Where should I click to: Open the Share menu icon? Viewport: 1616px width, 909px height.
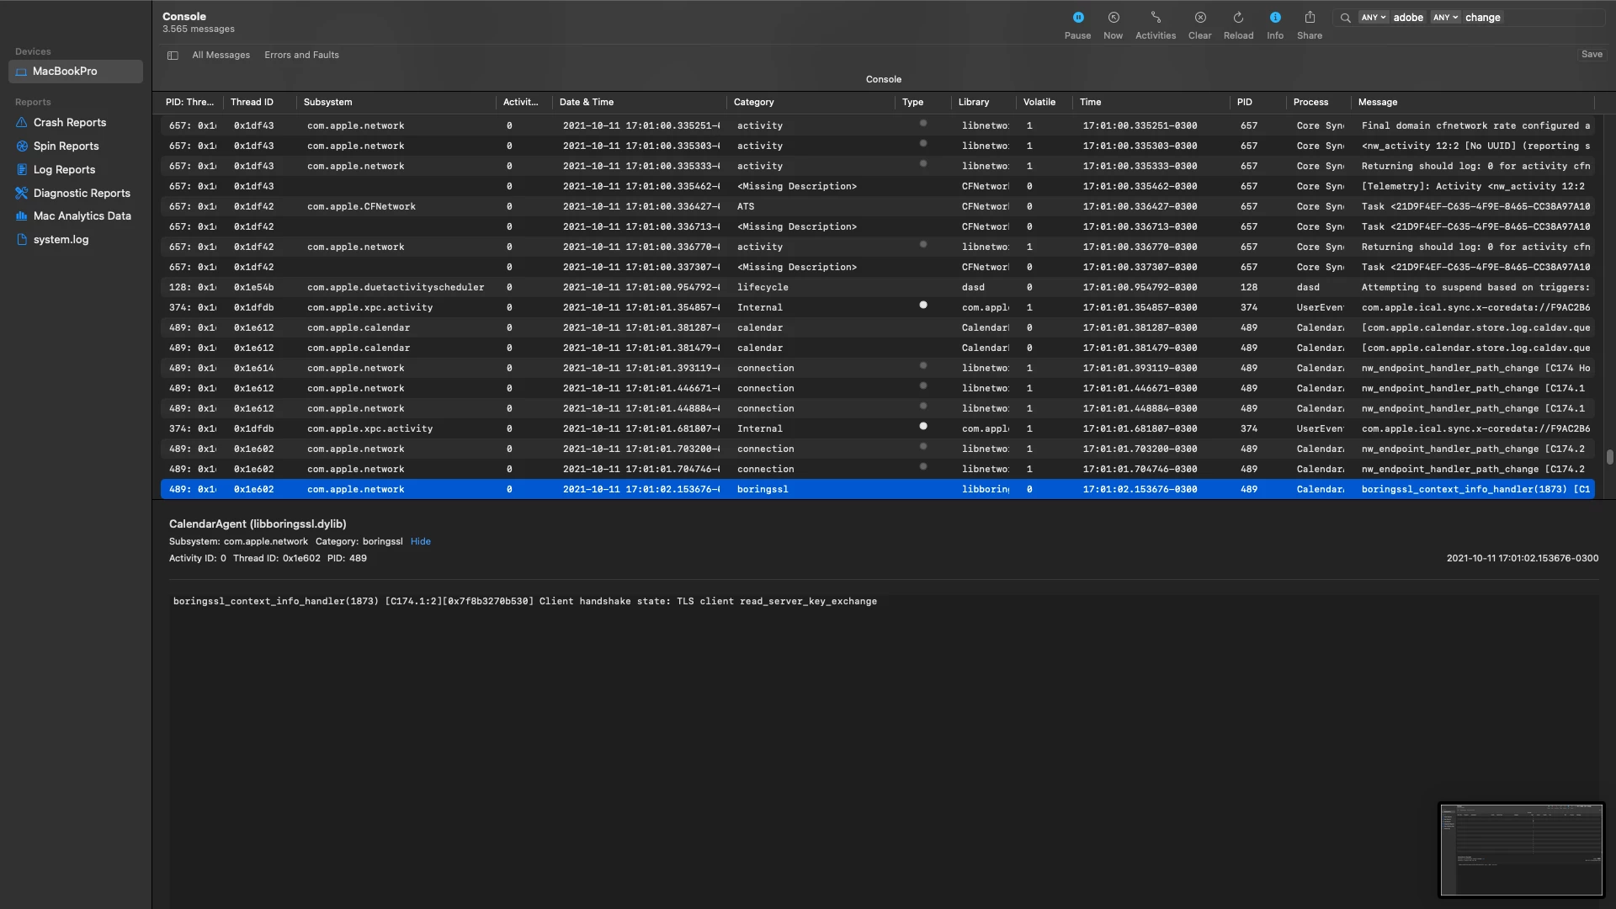[1309, 18]
